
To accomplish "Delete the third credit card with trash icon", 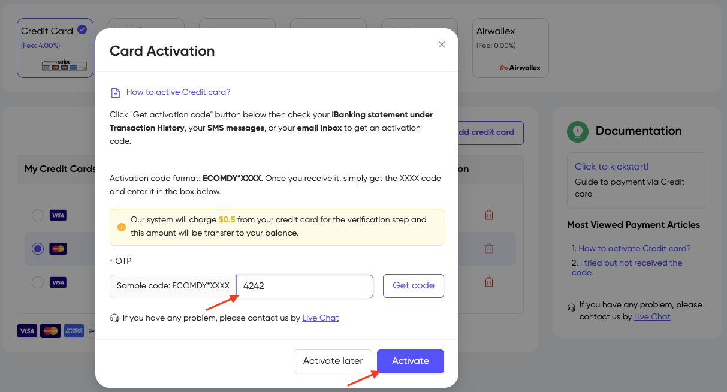I will (x=489, y=282).
